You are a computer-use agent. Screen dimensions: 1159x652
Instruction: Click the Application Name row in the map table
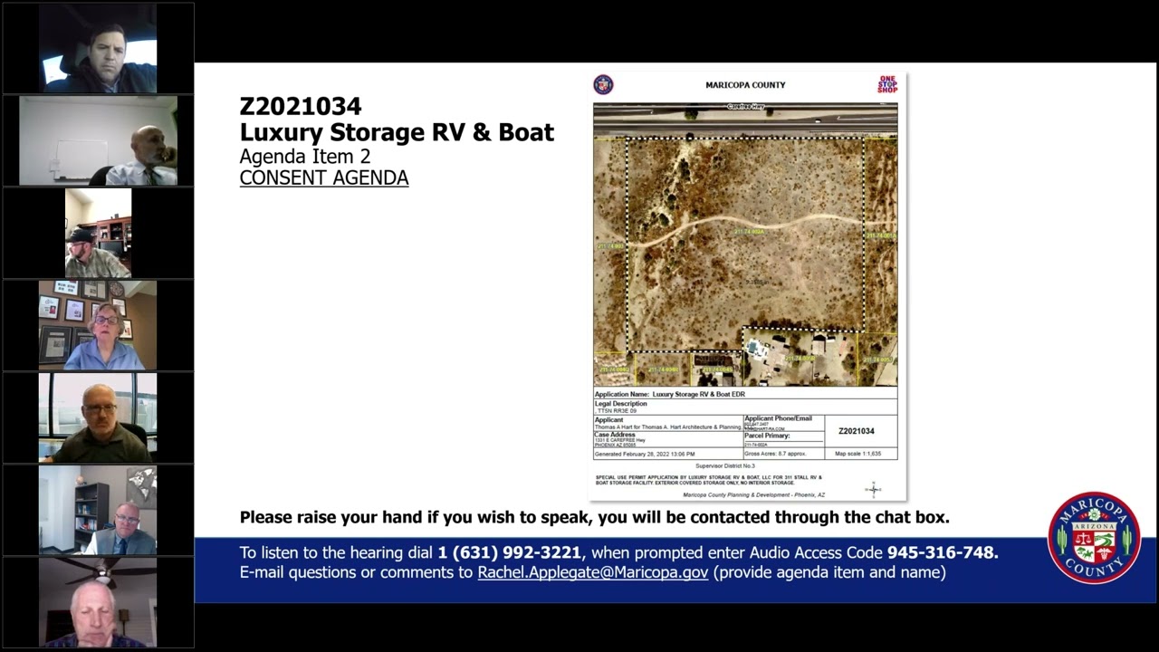745,395
